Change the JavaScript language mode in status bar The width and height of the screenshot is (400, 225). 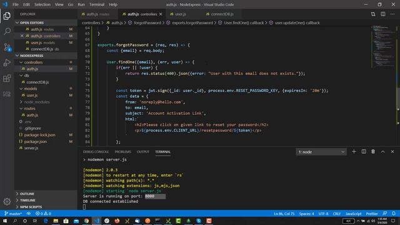pyautogui.click(x=353, y=214)
